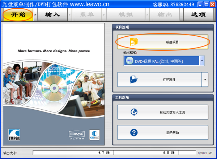Viewport: 217px width, 159px height.
Task: Select the 模拟 tab
Action: click(x=125, y=15)
